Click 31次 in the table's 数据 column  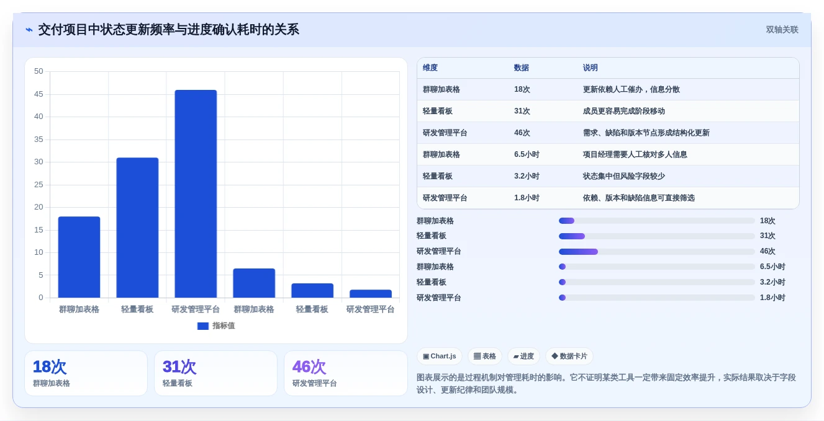click(x=522, y=111)
